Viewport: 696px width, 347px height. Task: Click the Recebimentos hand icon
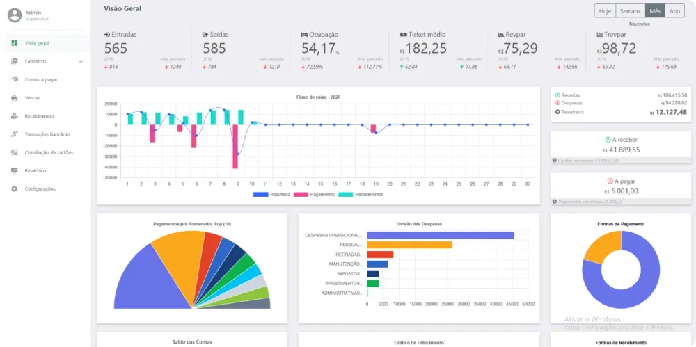point(15,116)
